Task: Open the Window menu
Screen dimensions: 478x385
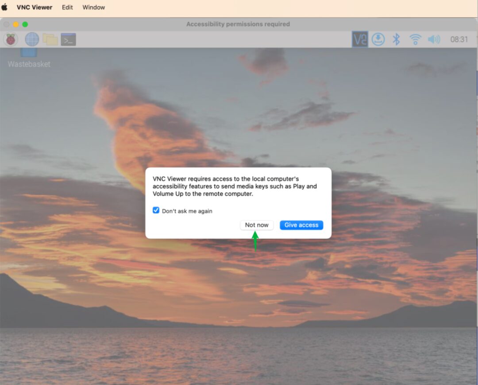Action: (93, 8)
